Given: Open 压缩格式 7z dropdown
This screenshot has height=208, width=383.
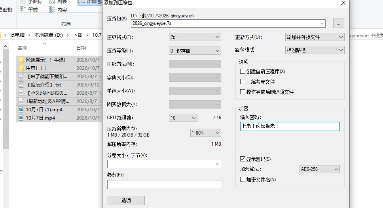Looking at the screenshot, I should click(195, 37).
